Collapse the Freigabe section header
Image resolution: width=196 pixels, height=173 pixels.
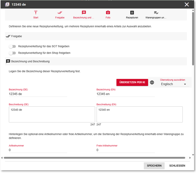(x=96, y=36)
